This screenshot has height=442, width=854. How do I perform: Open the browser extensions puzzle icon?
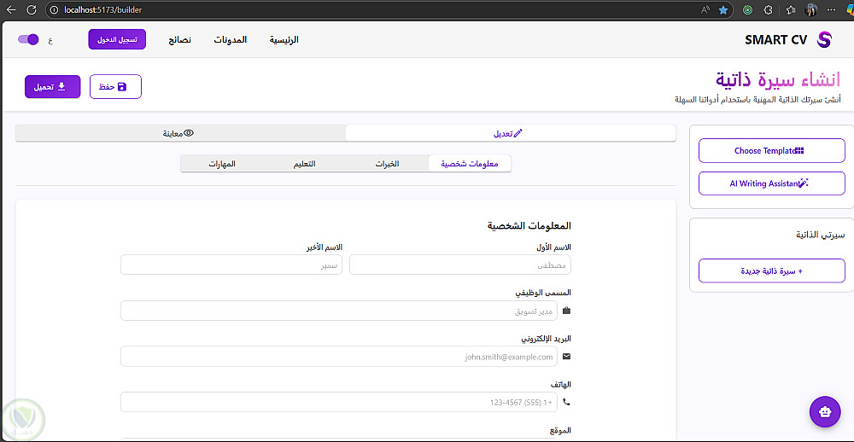pyautogui.click(x=769, y=9)
